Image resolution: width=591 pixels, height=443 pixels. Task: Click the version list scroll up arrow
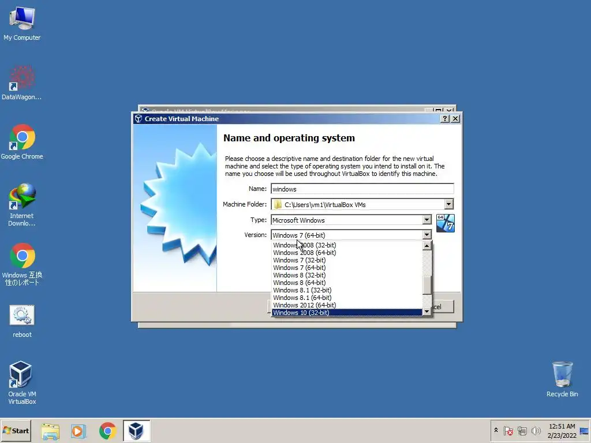coord(427,246)
